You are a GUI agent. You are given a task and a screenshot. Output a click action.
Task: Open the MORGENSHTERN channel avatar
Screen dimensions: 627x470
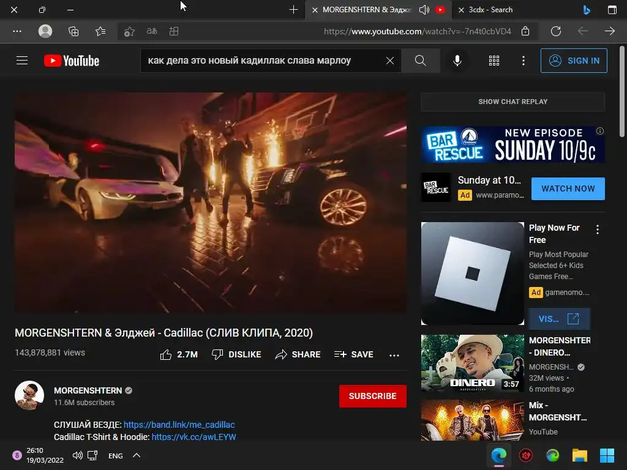pos(29,395)
